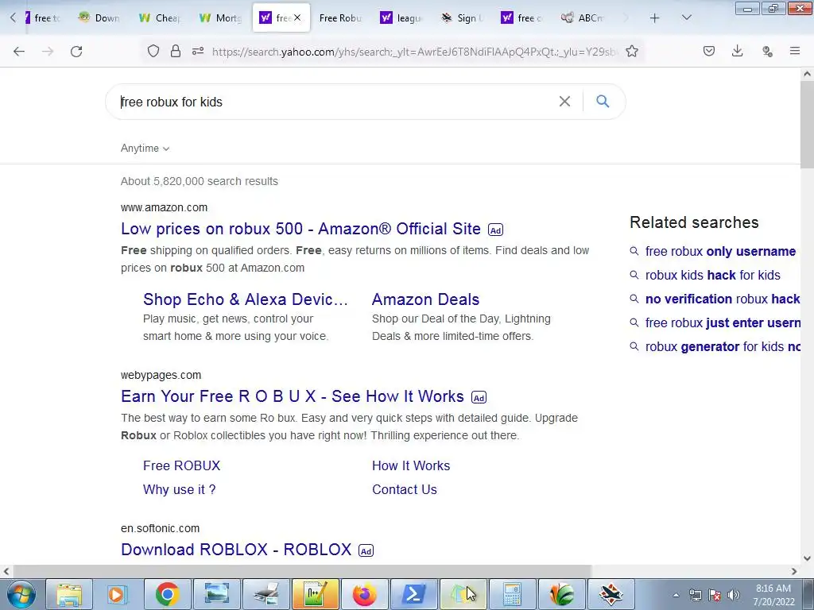This screenshot has width=814, height=610.
Task: Open tracking protection shield icon
Action: [153, 51]
